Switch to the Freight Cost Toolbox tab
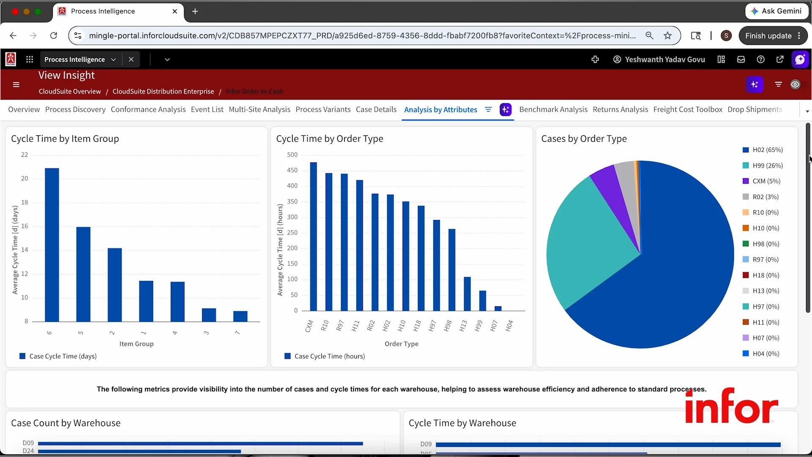 pyautogui.click(x=688, y=110)
